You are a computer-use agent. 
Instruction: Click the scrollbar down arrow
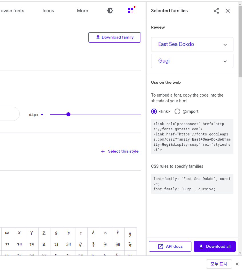coord(240,253)
